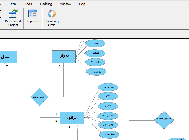The height and width of the screenshot is (140, 189).
Task: Open the Referenced Project tool
Action: pyautogui.click(x=13, y=18)
